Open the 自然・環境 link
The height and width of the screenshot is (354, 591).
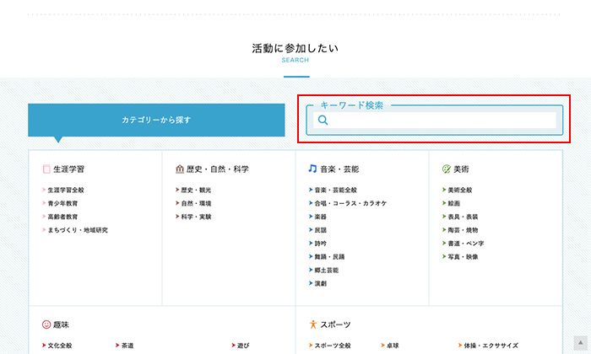[x=196, y=203]
